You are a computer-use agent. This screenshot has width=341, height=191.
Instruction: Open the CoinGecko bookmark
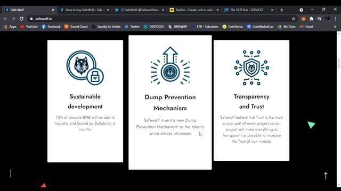click(x=232, y=27)
